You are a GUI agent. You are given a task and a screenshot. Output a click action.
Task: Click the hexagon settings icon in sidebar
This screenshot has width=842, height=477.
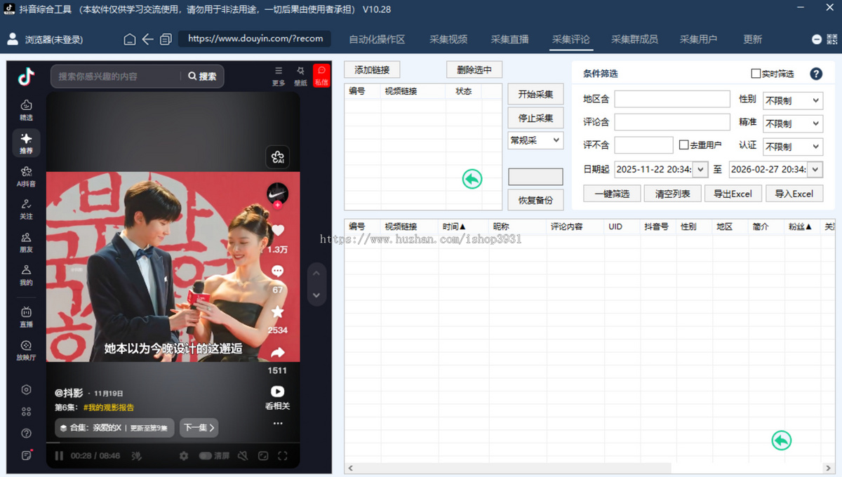pyautogui.click(x=26, y=389)
